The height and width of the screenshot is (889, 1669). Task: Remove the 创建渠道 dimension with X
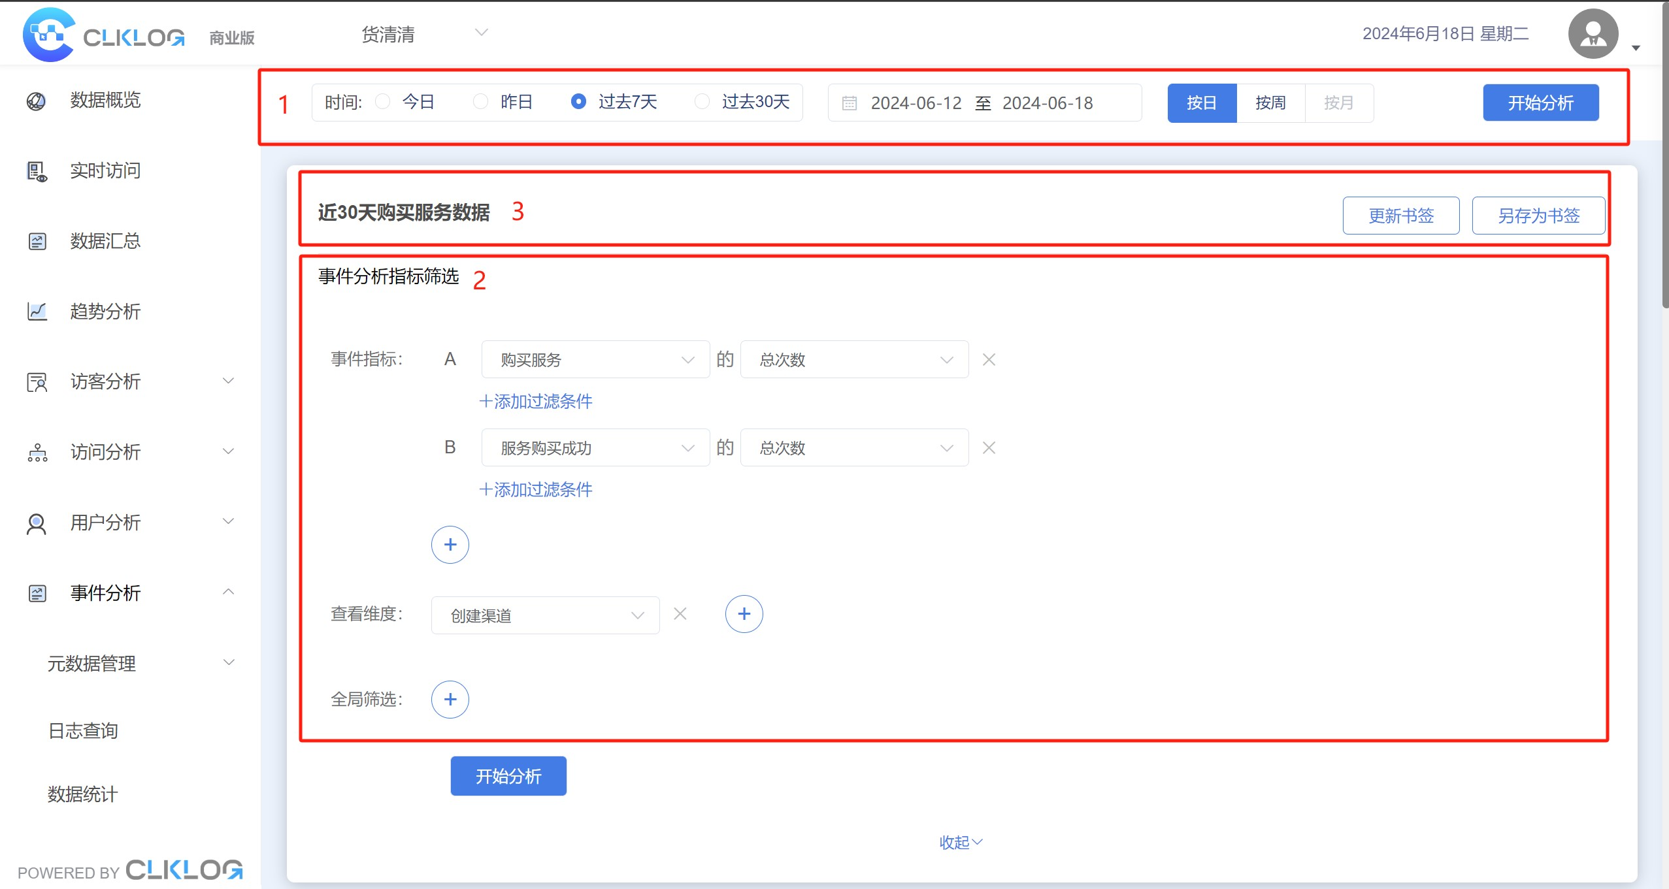tap(680, 614)
